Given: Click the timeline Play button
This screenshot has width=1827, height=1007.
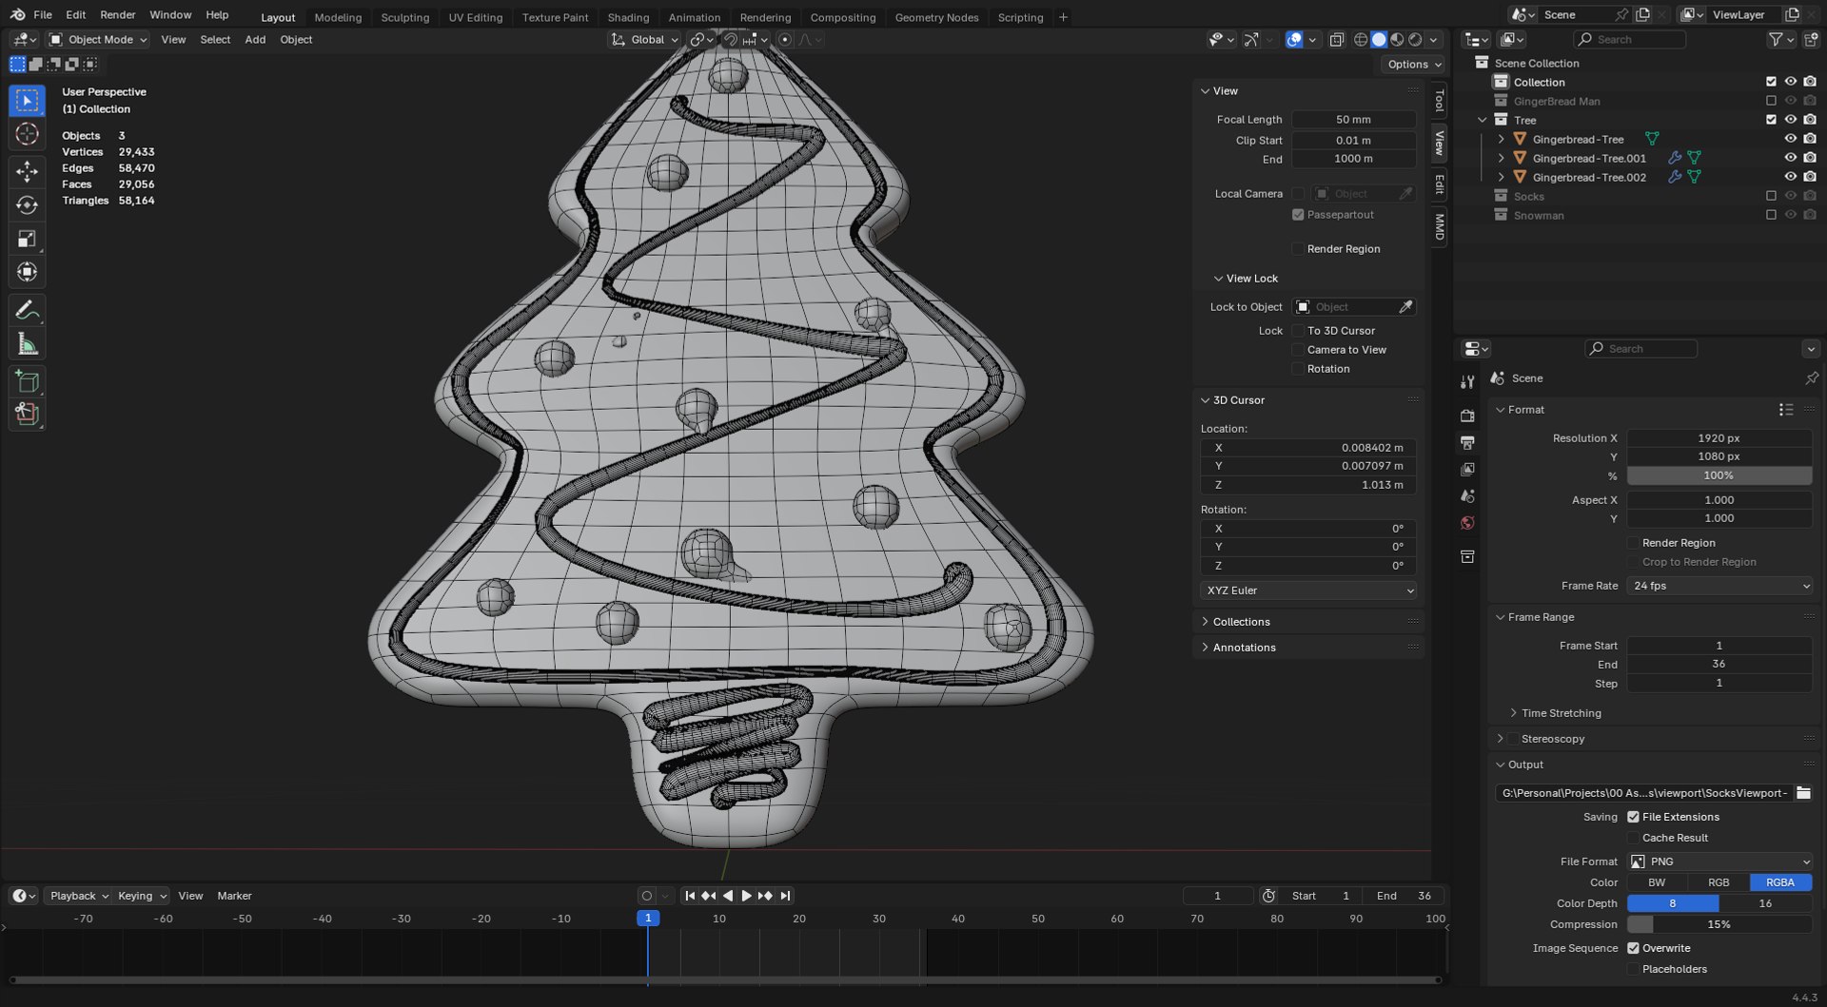Looking at the screenshot, I should pos(746,896).
